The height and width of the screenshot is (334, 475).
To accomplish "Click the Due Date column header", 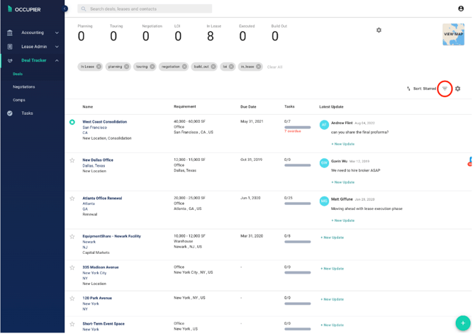I will pyautogui.click(x=248, y=107).
